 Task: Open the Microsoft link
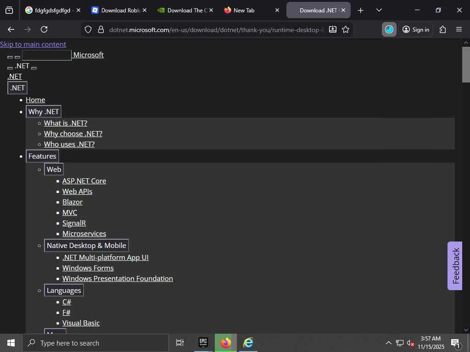[89, 55]
